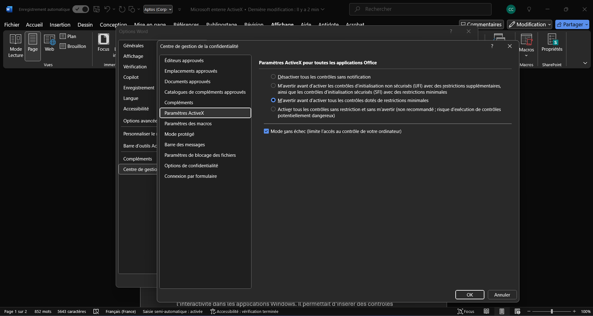Select Vérification in Options Word list
593x316 pixels.
point(138,67)
